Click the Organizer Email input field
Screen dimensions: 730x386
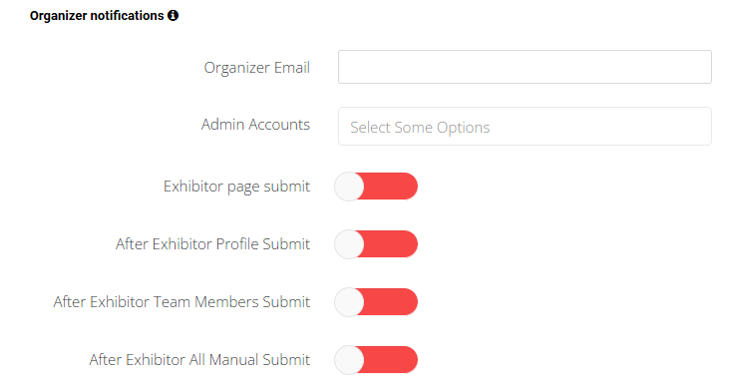525,67
